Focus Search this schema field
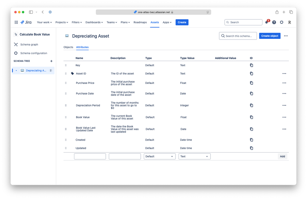This screenshot has height=199, width=307. (x=238, y=36)
